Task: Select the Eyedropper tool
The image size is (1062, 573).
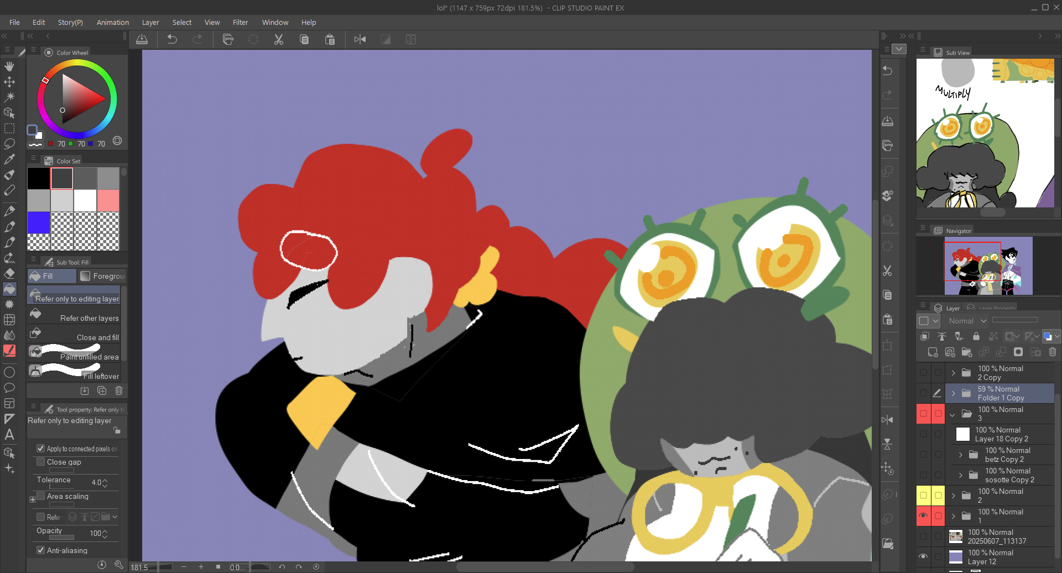Action: [x=9, y=160]
